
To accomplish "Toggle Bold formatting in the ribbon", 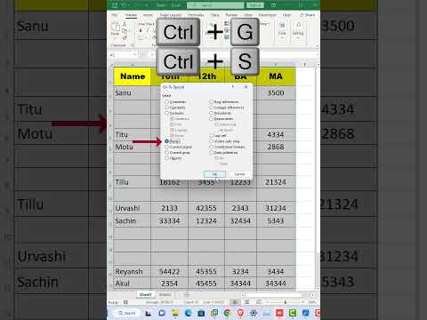I will 141,30.
